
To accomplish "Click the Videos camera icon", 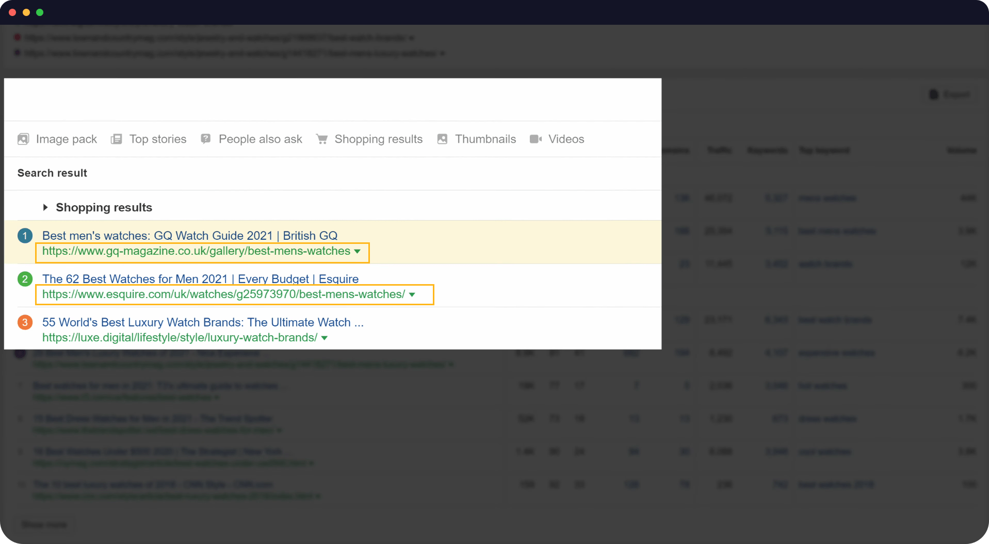I will pyautogui.click(x=536, y=139).
